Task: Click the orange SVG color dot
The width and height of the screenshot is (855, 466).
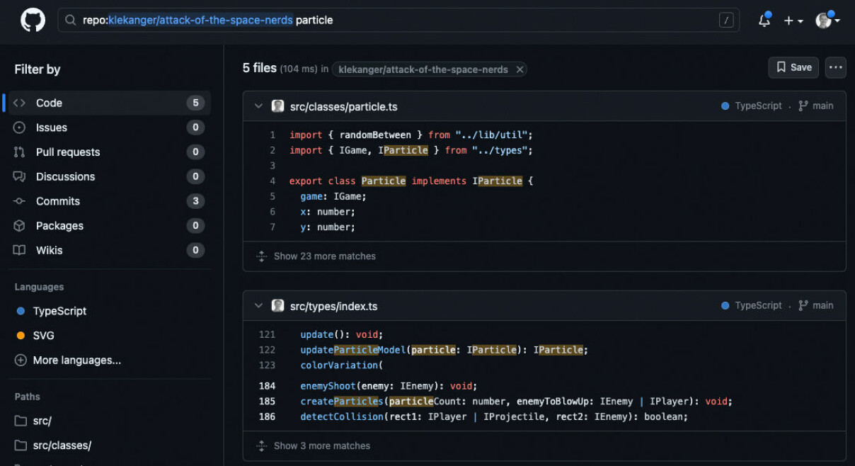Action: (x=20, y=336)
